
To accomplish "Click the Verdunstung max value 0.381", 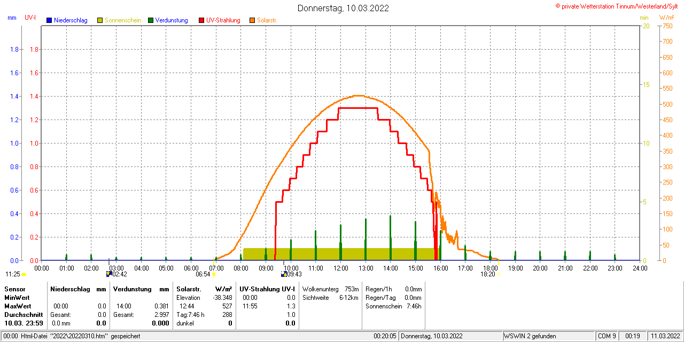I will pyautogui.click(x=161, y=306).
